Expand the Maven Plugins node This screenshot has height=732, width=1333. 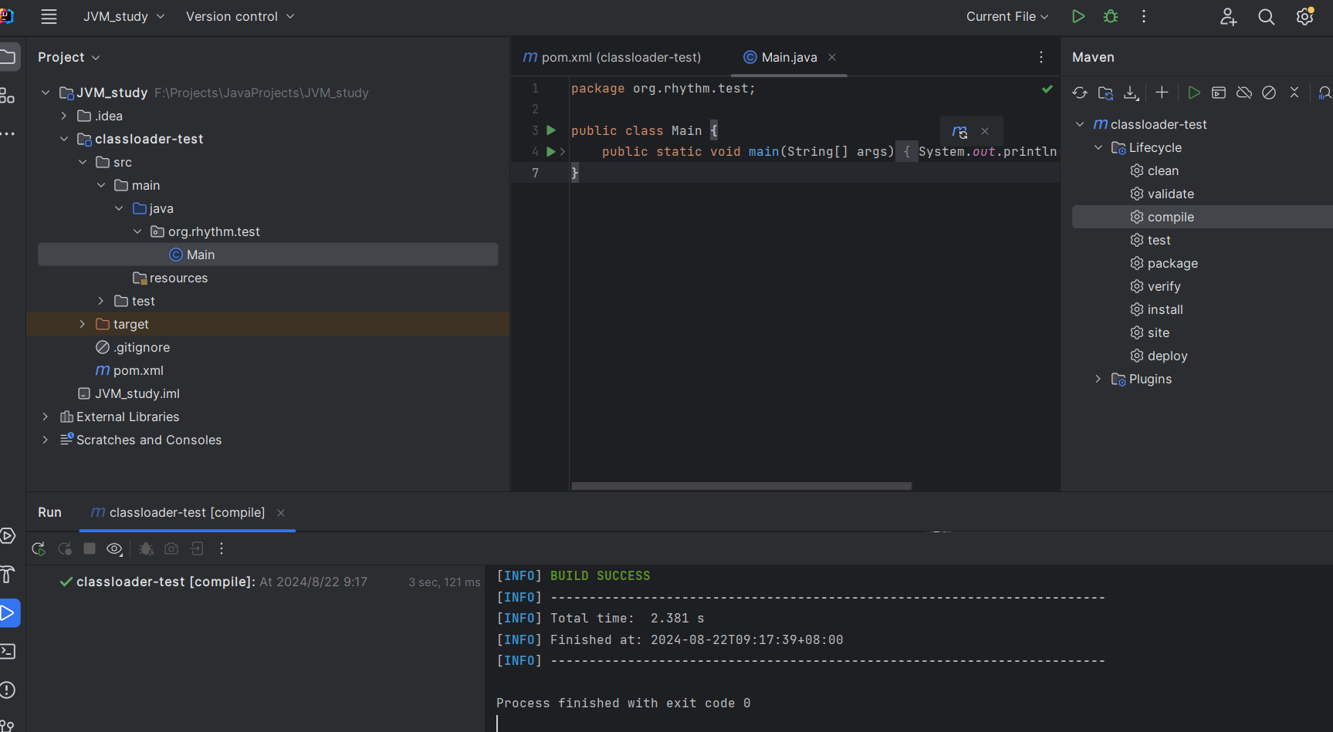[1098, 379]
